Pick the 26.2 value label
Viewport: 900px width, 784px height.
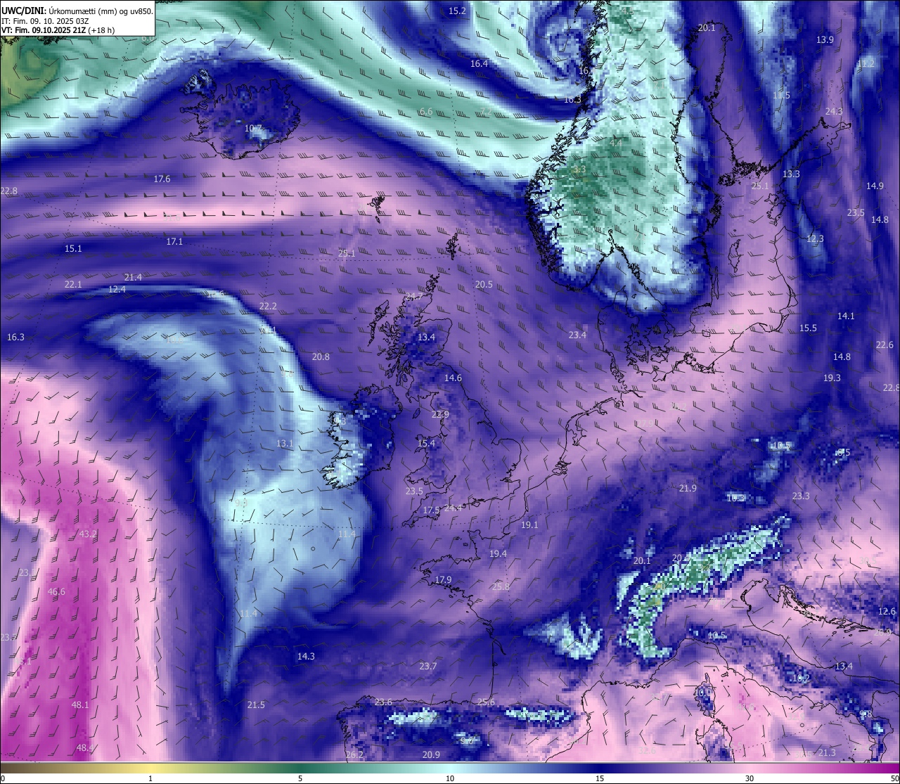click(x=355, y=754)
